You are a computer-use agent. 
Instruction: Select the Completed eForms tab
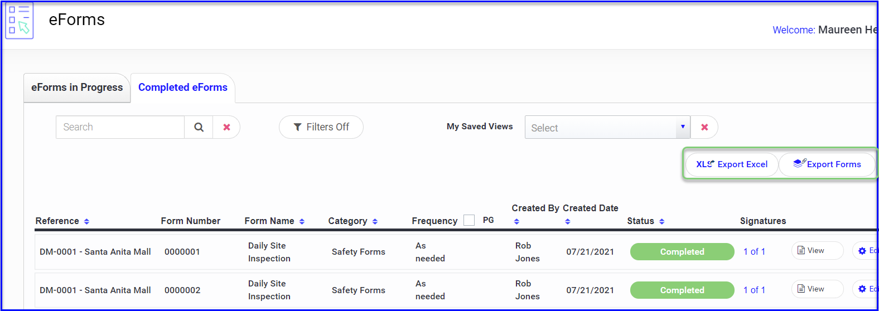point(183,88)
